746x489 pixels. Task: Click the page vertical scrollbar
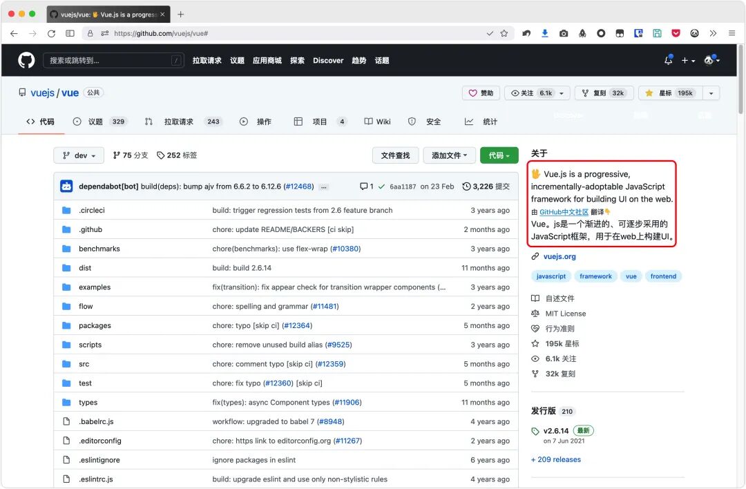pyautogui.click(x=740, y=79)
